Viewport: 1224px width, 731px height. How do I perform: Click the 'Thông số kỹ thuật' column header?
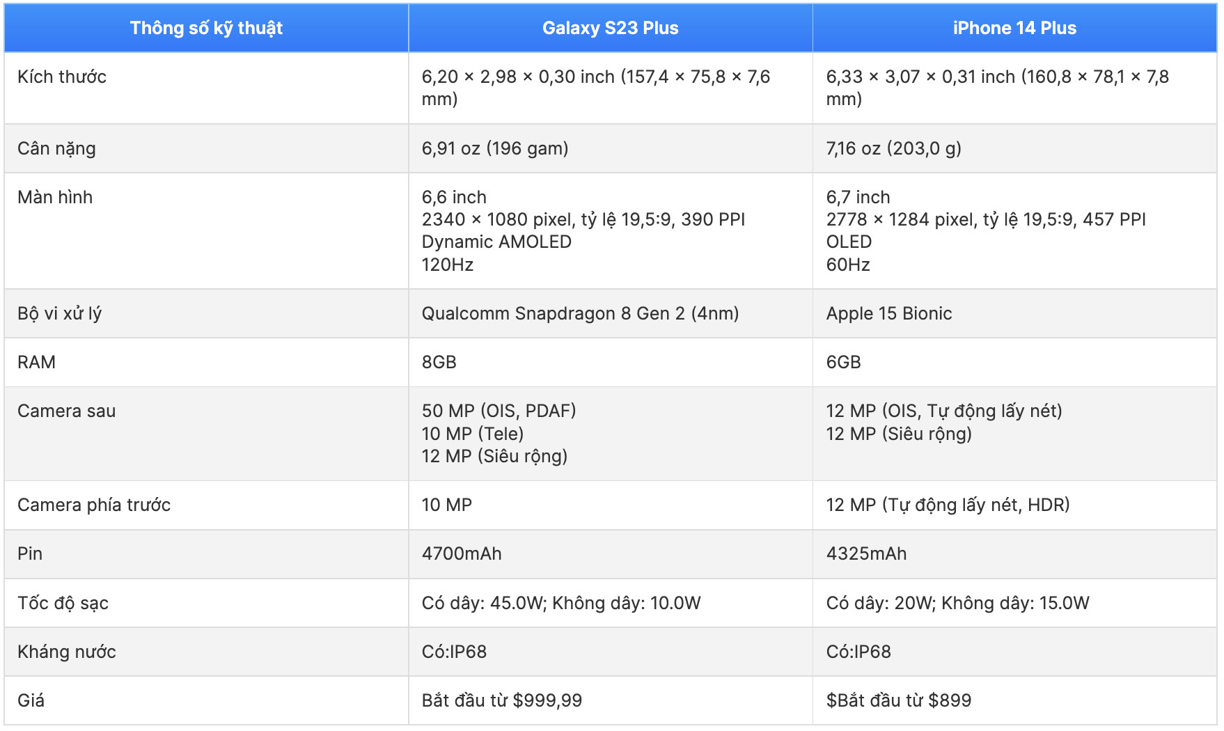[x=206, y=28]
